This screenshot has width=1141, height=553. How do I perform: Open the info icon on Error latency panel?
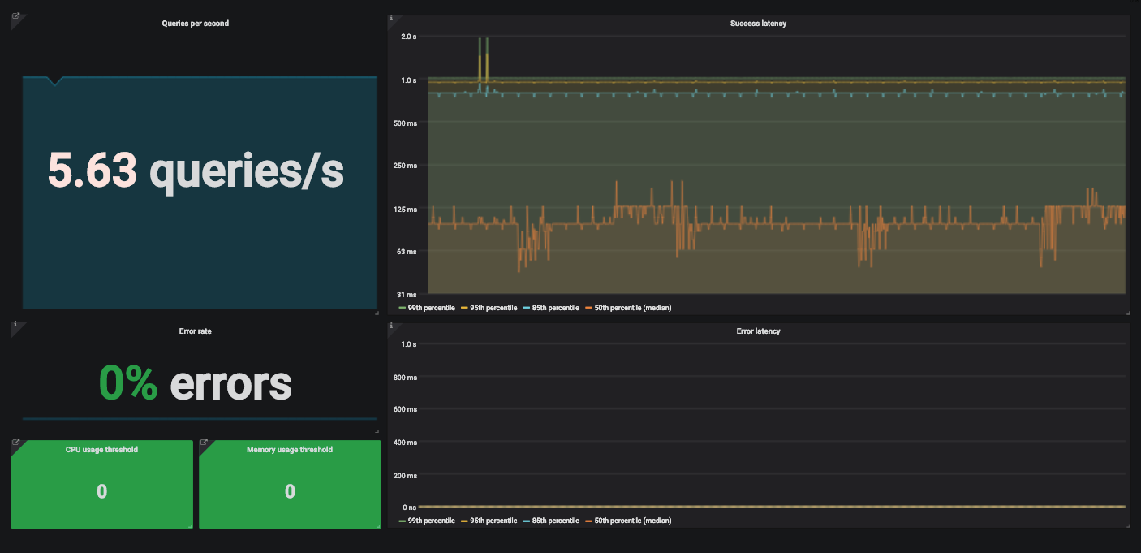point(393,324)
